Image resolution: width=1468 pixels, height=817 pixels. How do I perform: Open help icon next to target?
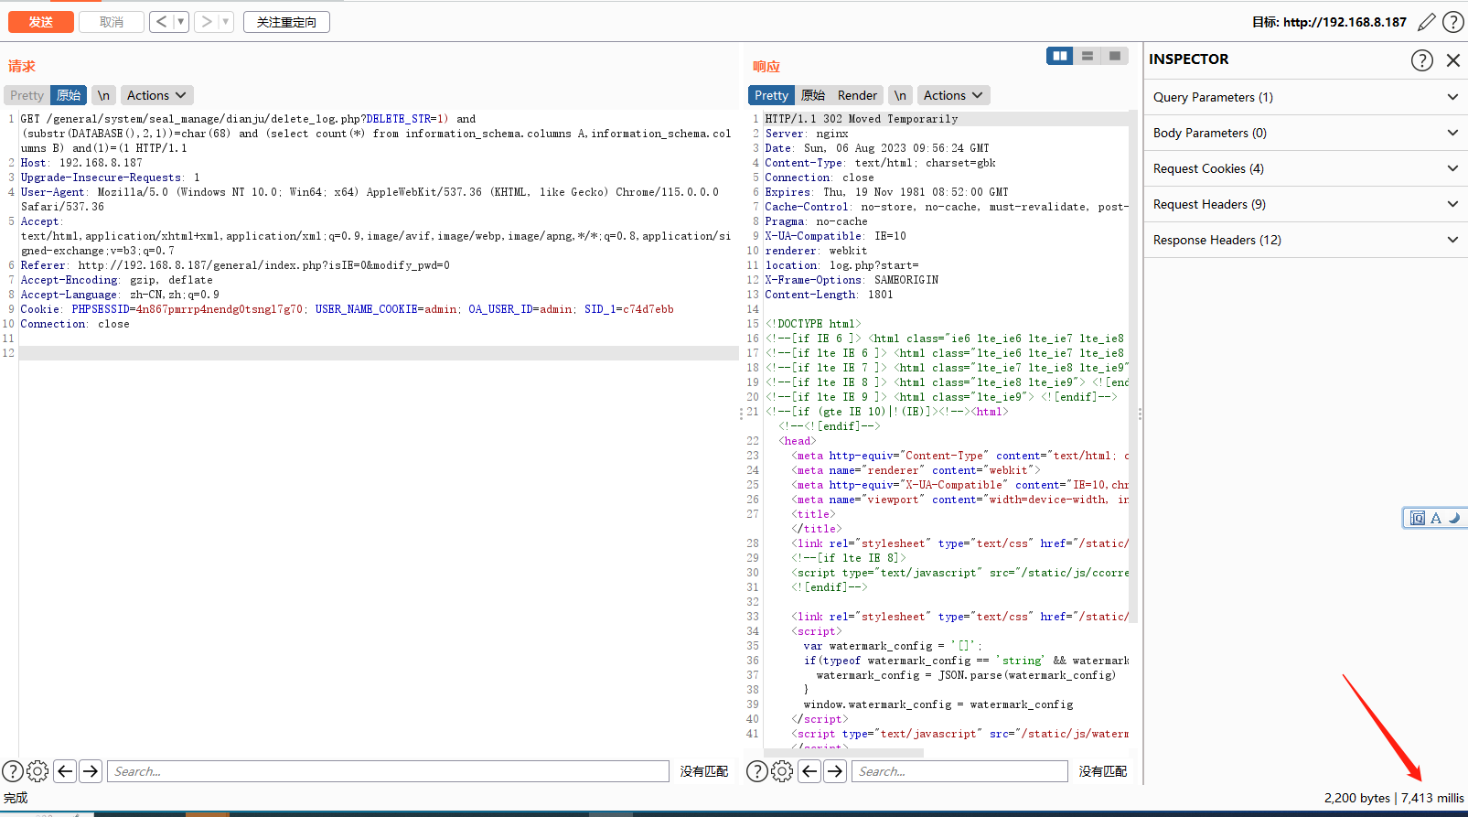click(1453, 22)
